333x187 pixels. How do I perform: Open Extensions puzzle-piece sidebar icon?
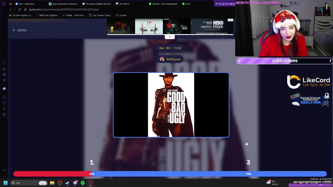tap(4, 109)
